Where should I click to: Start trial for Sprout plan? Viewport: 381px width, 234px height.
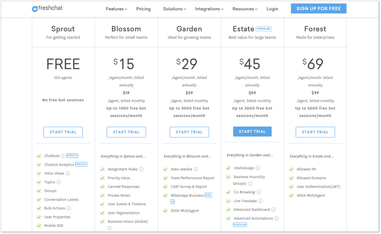(63, 132)
